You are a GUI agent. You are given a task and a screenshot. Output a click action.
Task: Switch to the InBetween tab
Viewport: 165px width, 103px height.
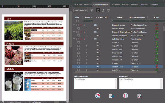(x=135, y=5)
